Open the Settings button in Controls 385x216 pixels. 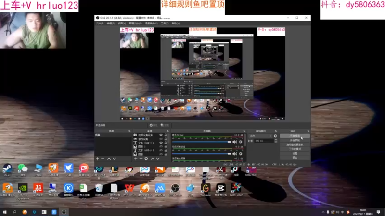295,154
